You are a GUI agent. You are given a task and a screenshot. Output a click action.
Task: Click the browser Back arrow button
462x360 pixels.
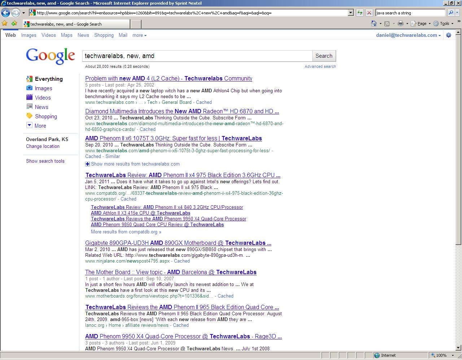5,13
